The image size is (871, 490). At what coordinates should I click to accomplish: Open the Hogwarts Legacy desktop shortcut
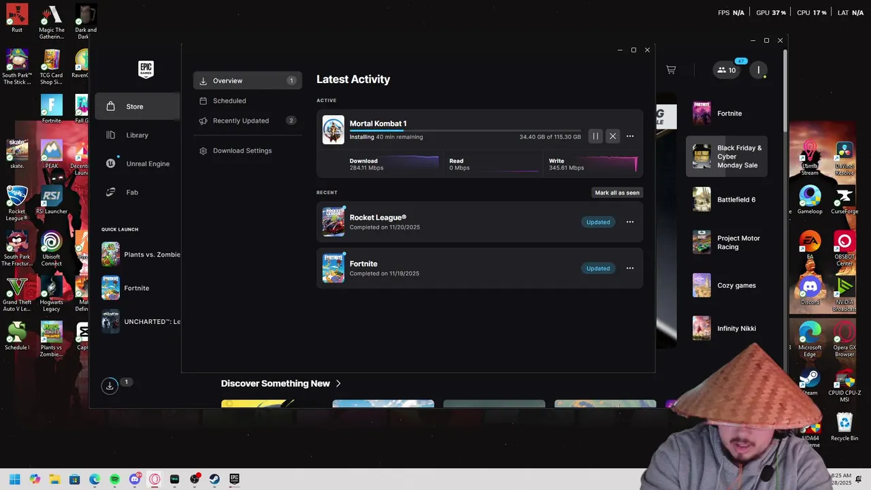[52, 294]
